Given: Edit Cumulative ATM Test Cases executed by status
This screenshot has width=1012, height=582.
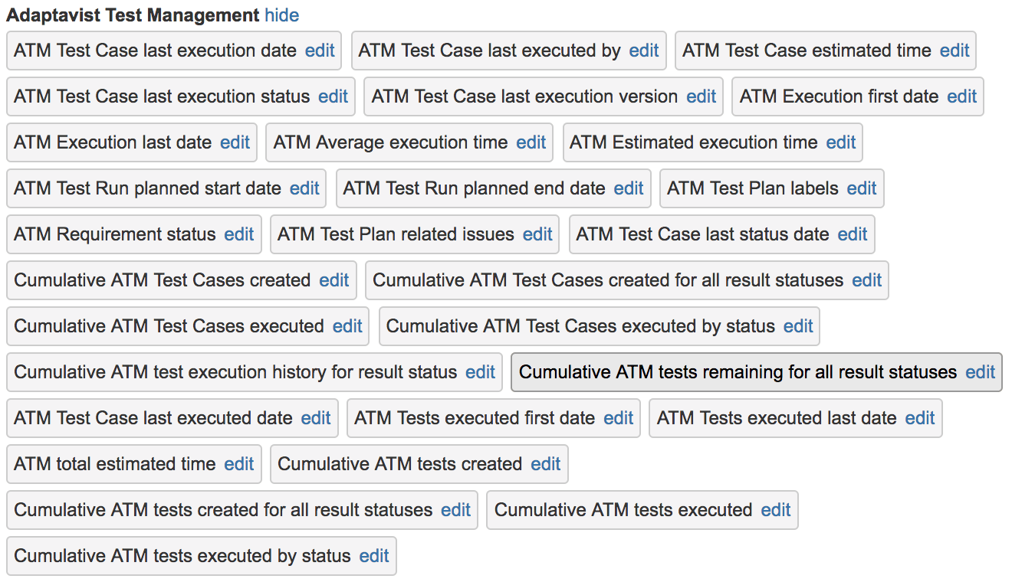Looking at the screenshot, I should click(x=798, y=326).
